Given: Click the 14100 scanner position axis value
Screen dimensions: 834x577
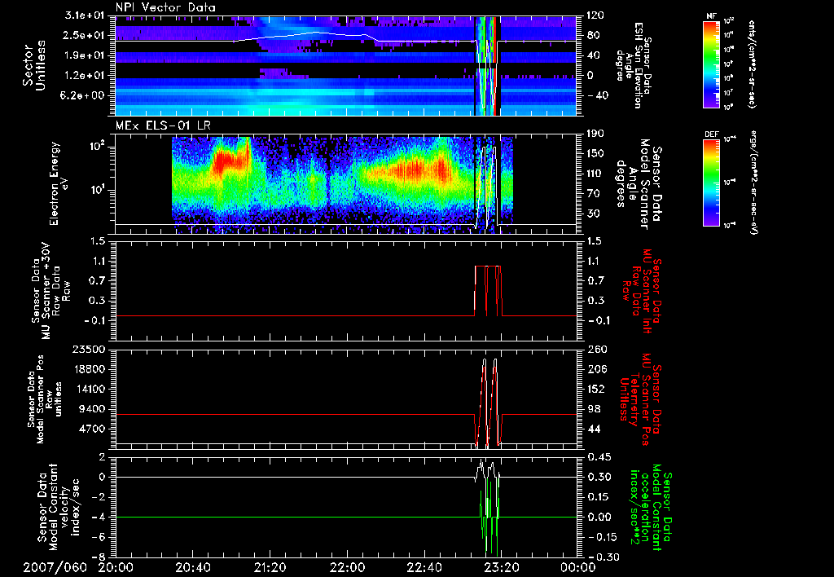Looking at the screenshot, I should click(88, 389).
